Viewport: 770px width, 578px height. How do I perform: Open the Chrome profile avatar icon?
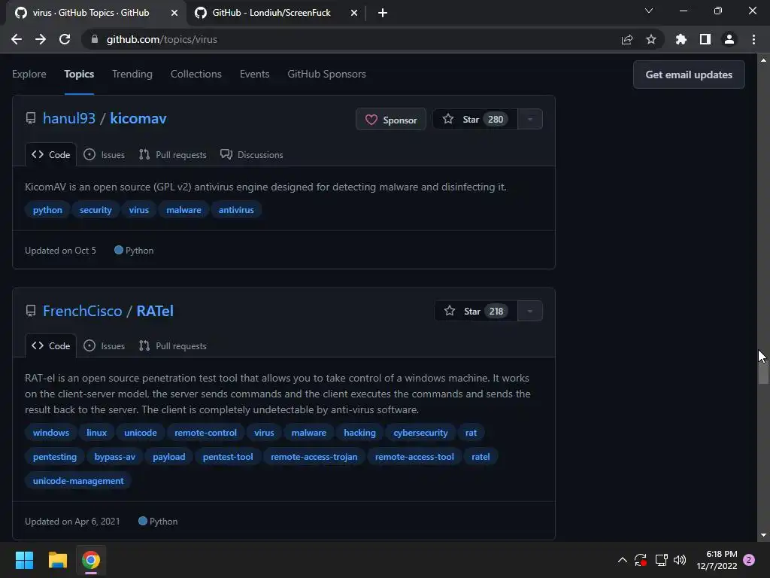pos(729,39)
